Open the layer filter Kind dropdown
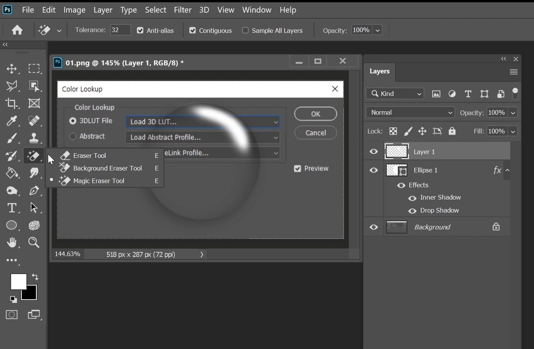This screenshot has width=534, height=349. [395, 94]
